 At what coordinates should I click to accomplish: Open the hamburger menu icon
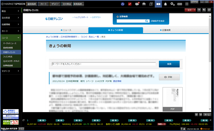coord(187,4)
